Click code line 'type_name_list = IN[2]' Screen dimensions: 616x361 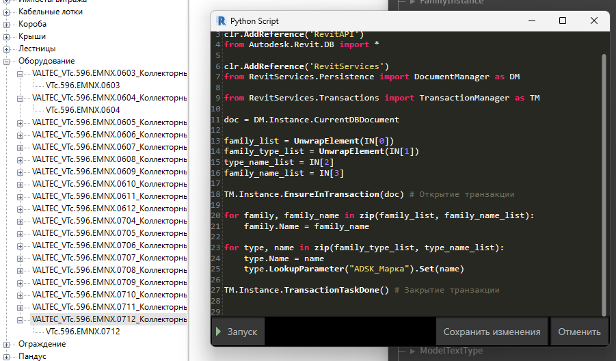click(x=279, y=162)
